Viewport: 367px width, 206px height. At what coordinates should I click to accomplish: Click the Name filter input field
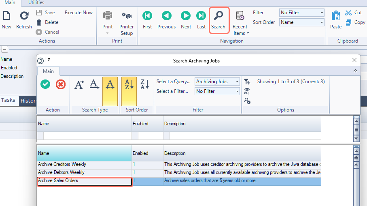coord(87,135)
